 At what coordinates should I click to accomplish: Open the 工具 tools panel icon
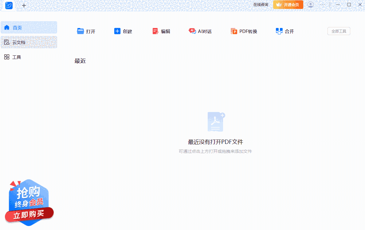click(6, 57)
